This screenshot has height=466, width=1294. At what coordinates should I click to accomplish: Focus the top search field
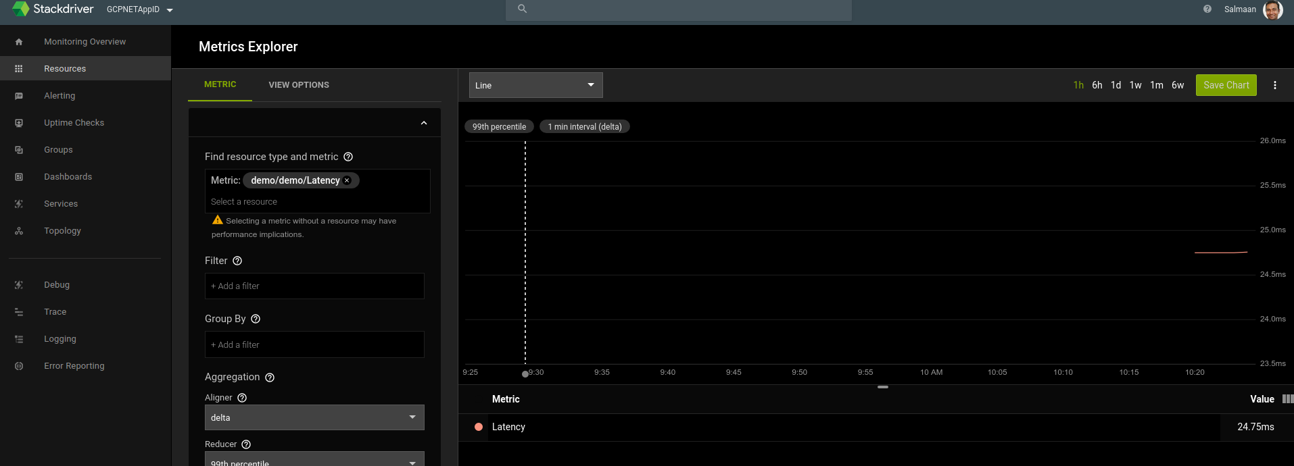coord(679,9)
